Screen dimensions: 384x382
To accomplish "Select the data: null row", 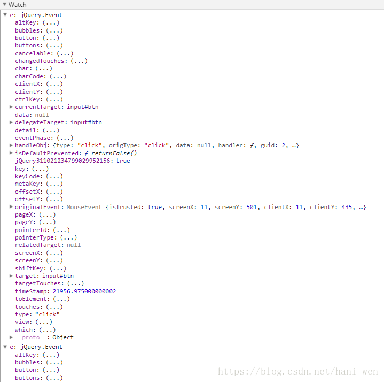I will pos(32,115).
